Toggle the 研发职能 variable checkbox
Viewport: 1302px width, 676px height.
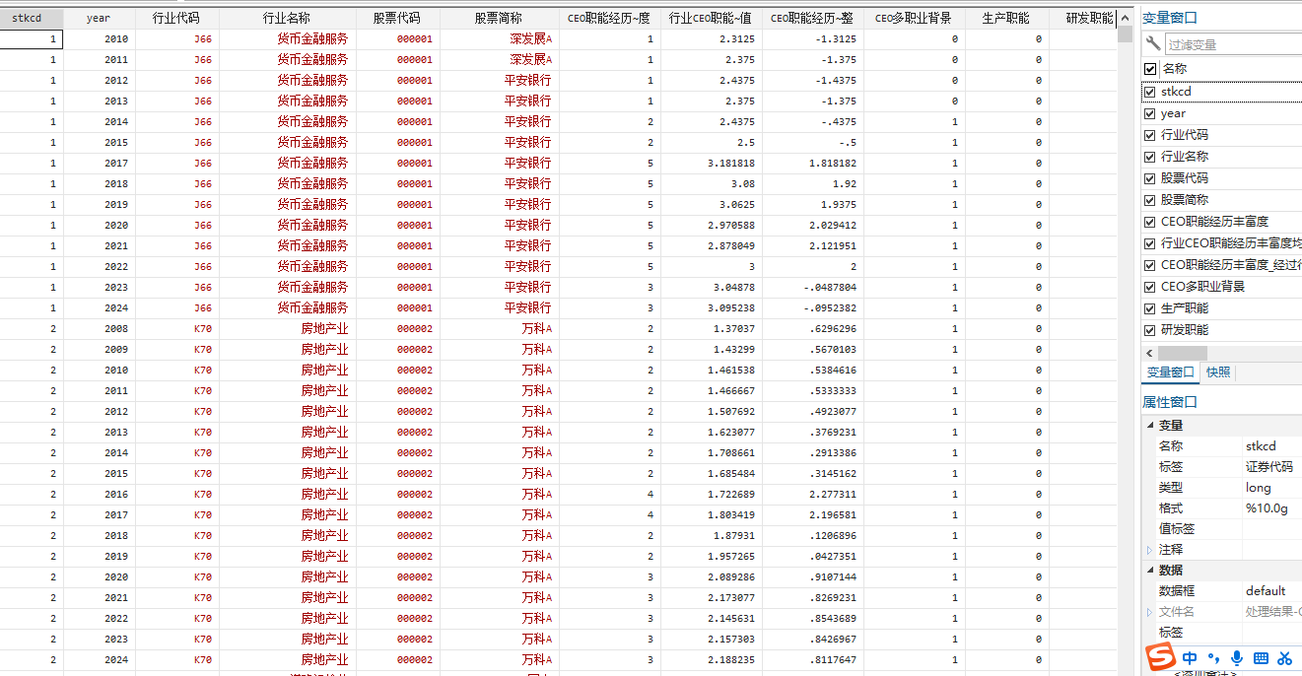click(x=1150, y=330)
